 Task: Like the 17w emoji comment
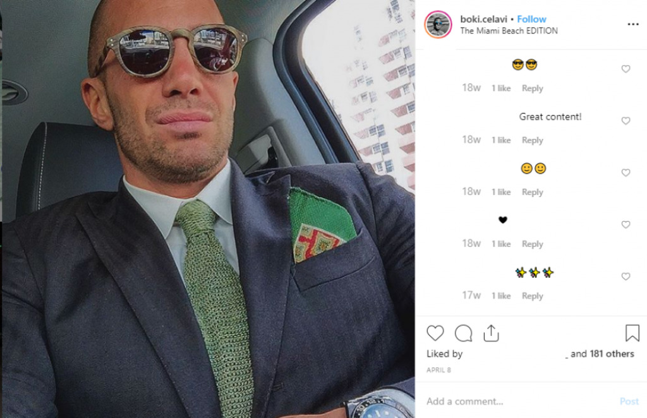click(626, 276)
